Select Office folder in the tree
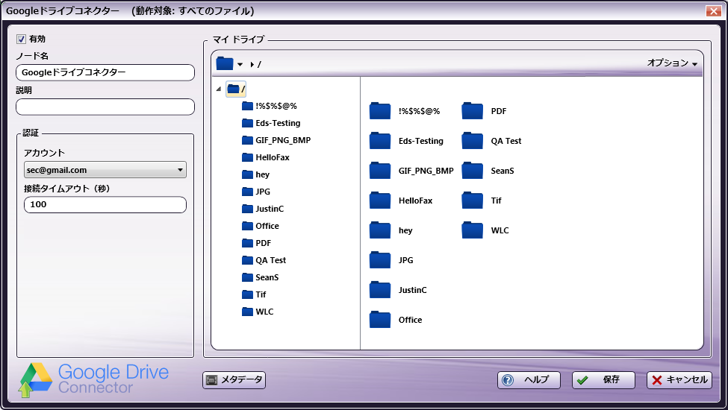The width and height of the screenshot is (728, 410). pos(261,226)
